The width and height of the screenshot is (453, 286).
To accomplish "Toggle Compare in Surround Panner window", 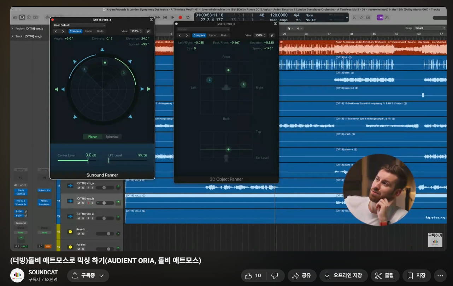I will tap(75, 31).
